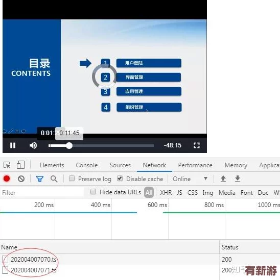Select the Network tab
Screen dimensions: 280x280
coord(154,165)
